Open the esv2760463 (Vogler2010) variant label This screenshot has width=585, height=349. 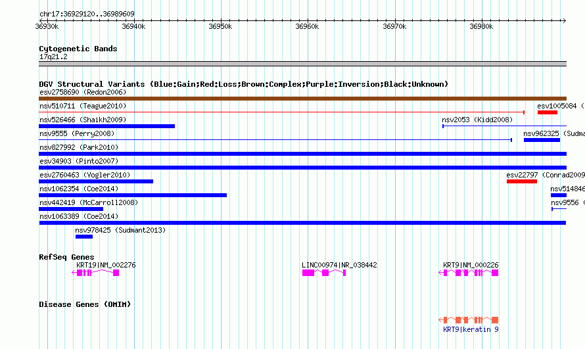pos(85,175)
